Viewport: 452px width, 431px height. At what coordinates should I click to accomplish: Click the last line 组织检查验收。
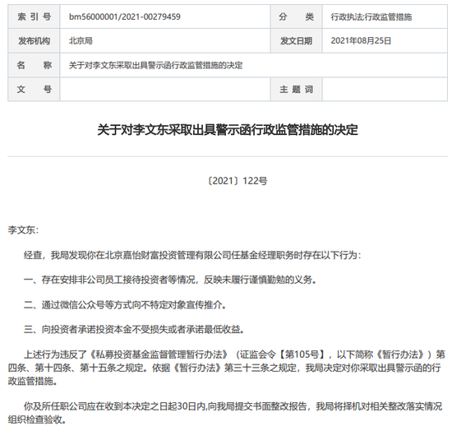37,419
